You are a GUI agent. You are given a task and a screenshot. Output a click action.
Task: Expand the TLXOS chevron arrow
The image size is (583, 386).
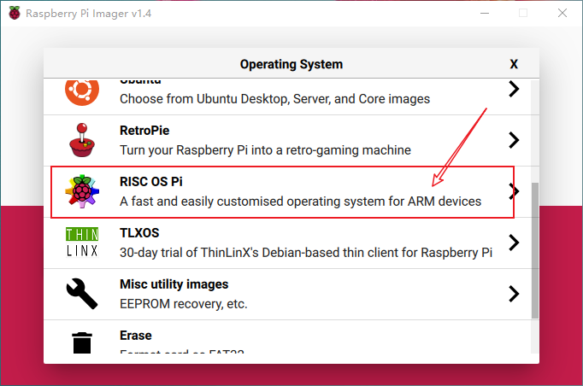(x=514, y=243)
